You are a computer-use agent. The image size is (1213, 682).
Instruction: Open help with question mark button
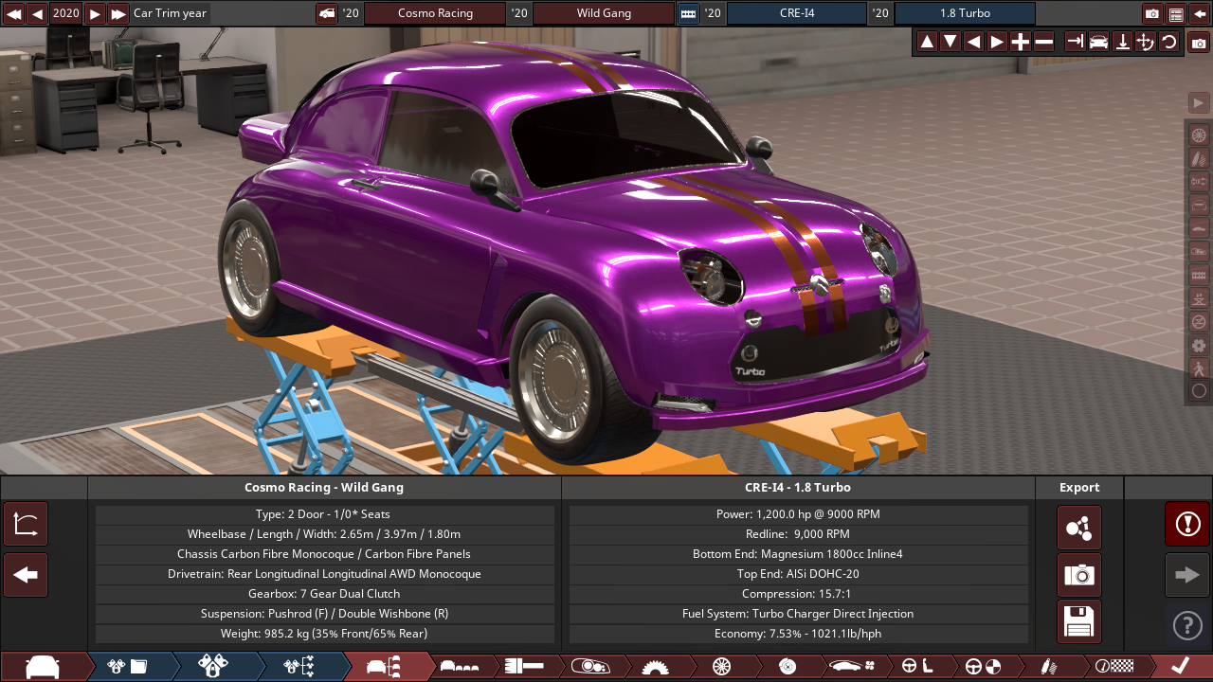[x=1187, y=625]
